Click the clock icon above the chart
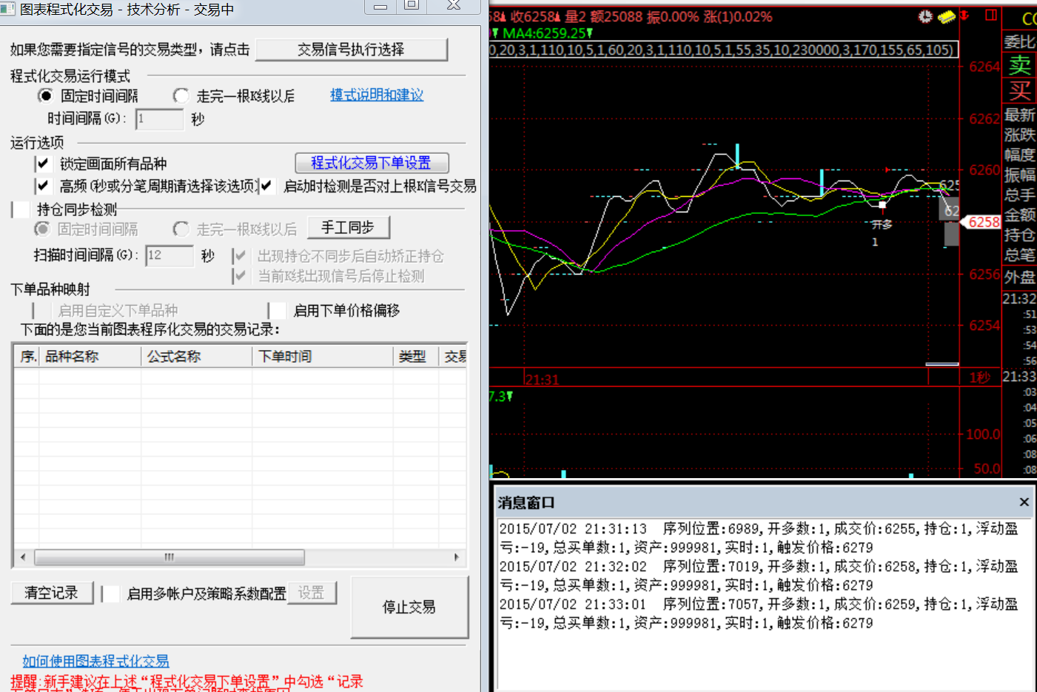 (925, 16)
